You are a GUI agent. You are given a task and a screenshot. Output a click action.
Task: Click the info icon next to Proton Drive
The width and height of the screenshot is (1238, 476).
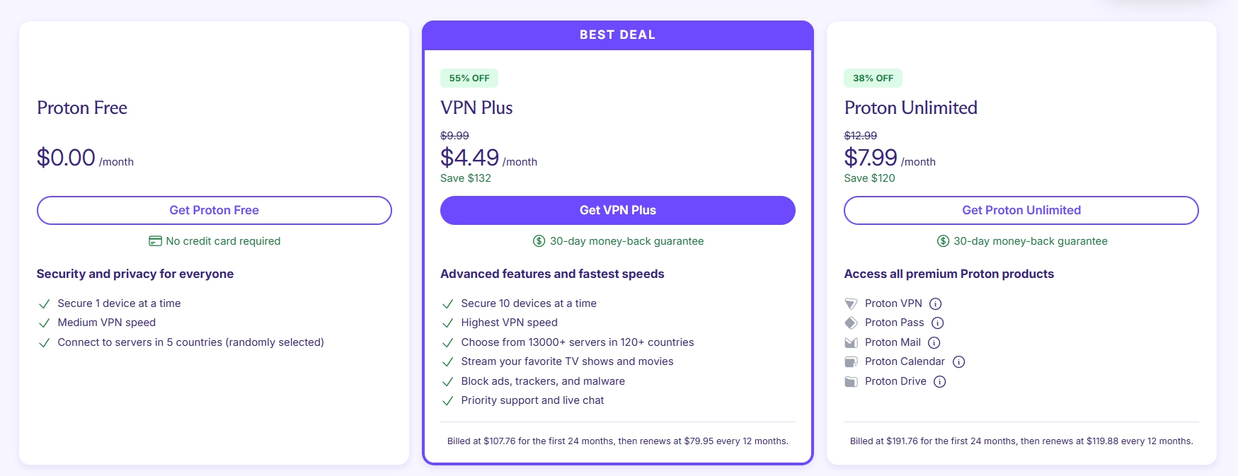pyautogui.click(x=939, y=382)
